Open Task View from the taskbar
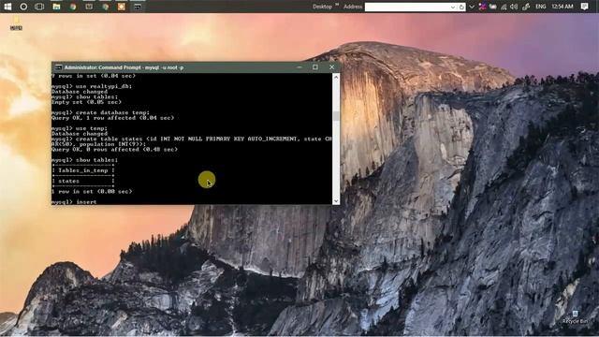The image size is (599, 337). 39,7
